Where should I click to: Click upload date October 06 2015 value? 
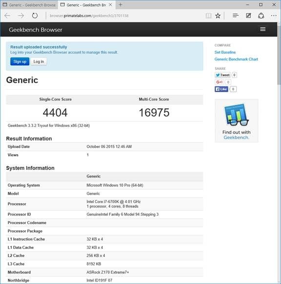(x=109, y=146)
